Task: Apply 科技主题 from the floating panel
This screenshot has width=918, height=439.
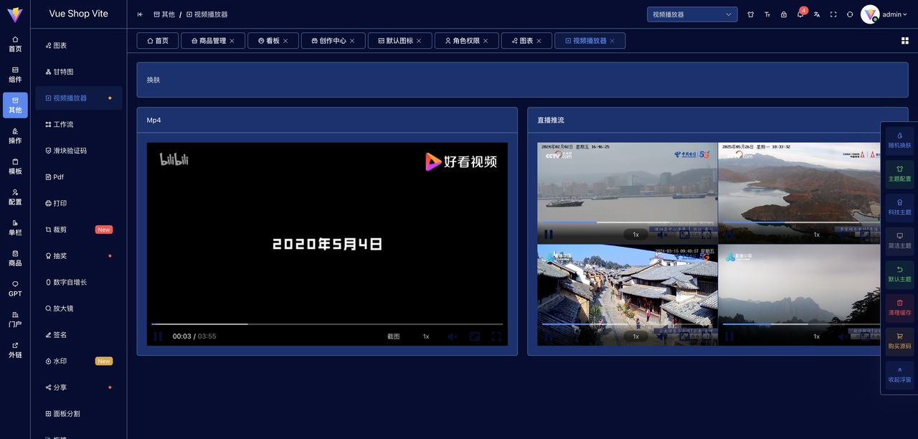Action: [x=899, y=207]
